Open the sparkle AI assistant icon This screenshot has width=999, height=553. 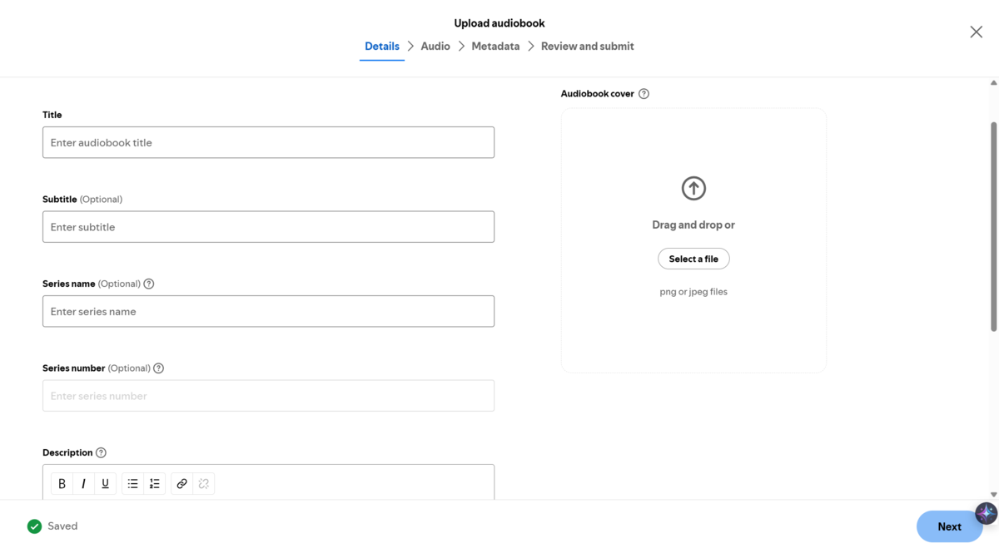[x=986, y=513]
